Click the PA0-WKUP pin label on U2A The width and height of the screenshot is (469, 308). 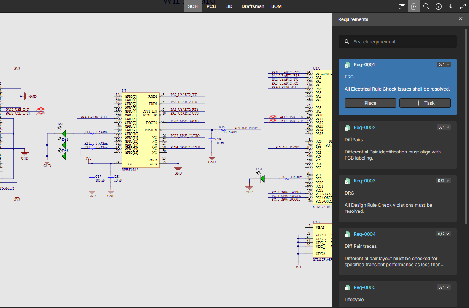point(324,74)
